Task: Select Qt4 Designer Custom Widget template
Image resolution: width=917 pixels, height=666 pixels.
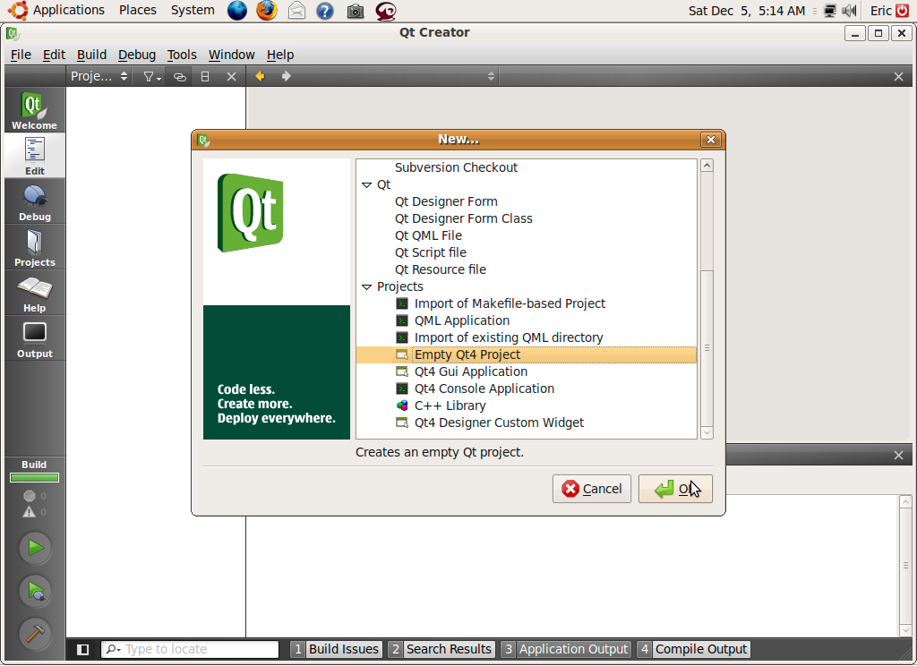Action: point(499,423)
